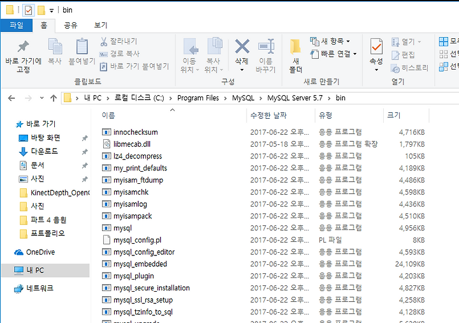Go Forward with the right arrow
Screen dimensions: 459x323
tap(29, 98)
